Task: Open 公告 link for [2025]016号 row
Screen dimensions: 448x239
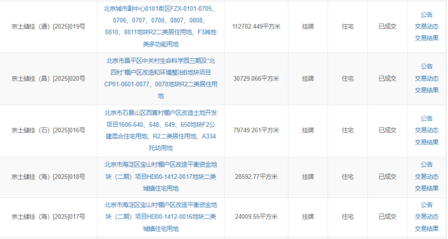Action: (427, 118)
